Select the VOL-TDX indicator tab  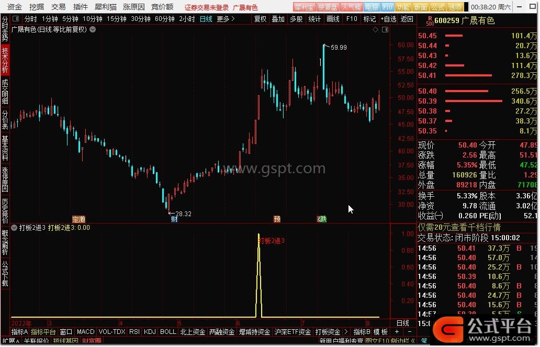pyautogui.click(x=112, y=332)
